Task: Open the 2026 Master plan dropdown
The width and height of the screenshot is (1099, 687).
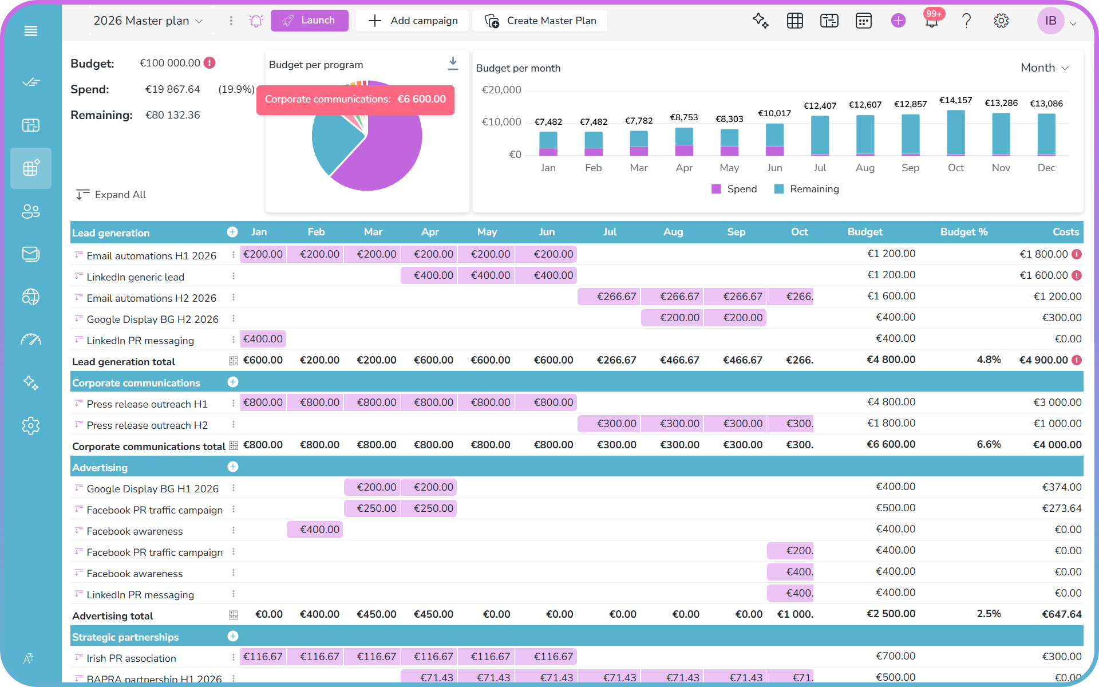Action: [148, 21]
